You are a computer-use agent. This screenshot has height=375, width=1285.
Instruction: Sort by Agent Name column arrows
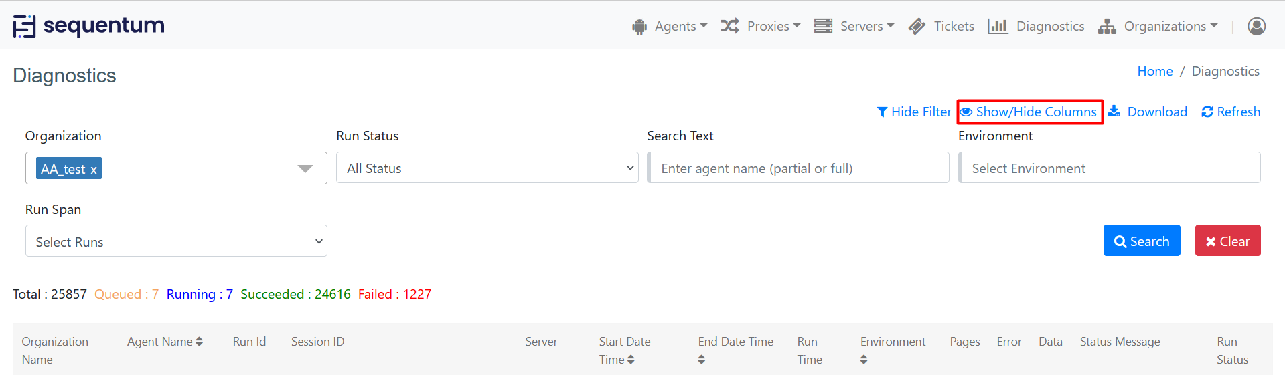click(199, 342)
